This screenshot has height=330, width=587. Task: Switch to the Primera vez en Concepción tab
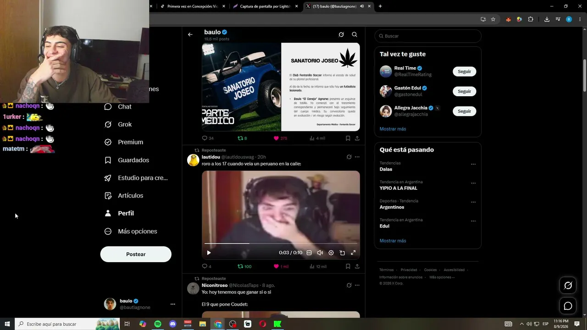click(193, 6)
